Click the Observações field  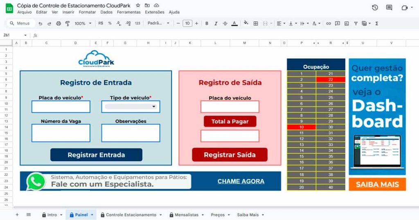[131, 133]
